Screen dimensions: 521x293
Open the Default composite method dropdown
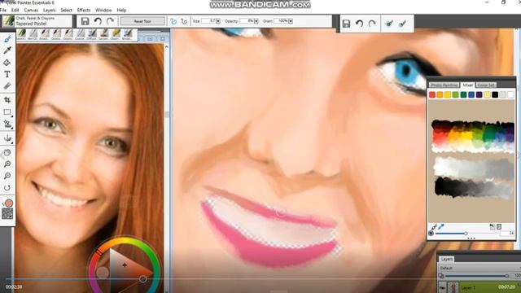[479, 268]
